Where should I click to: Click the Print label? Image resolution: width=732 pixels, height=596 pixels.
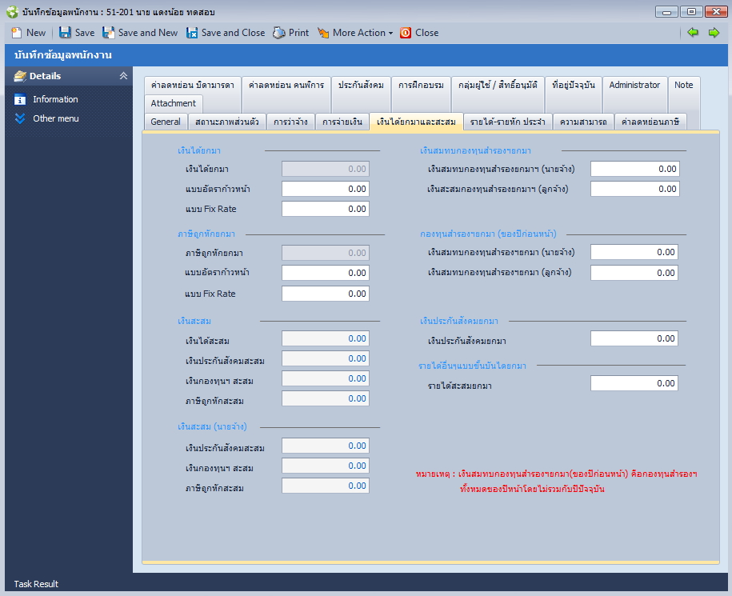298,33
